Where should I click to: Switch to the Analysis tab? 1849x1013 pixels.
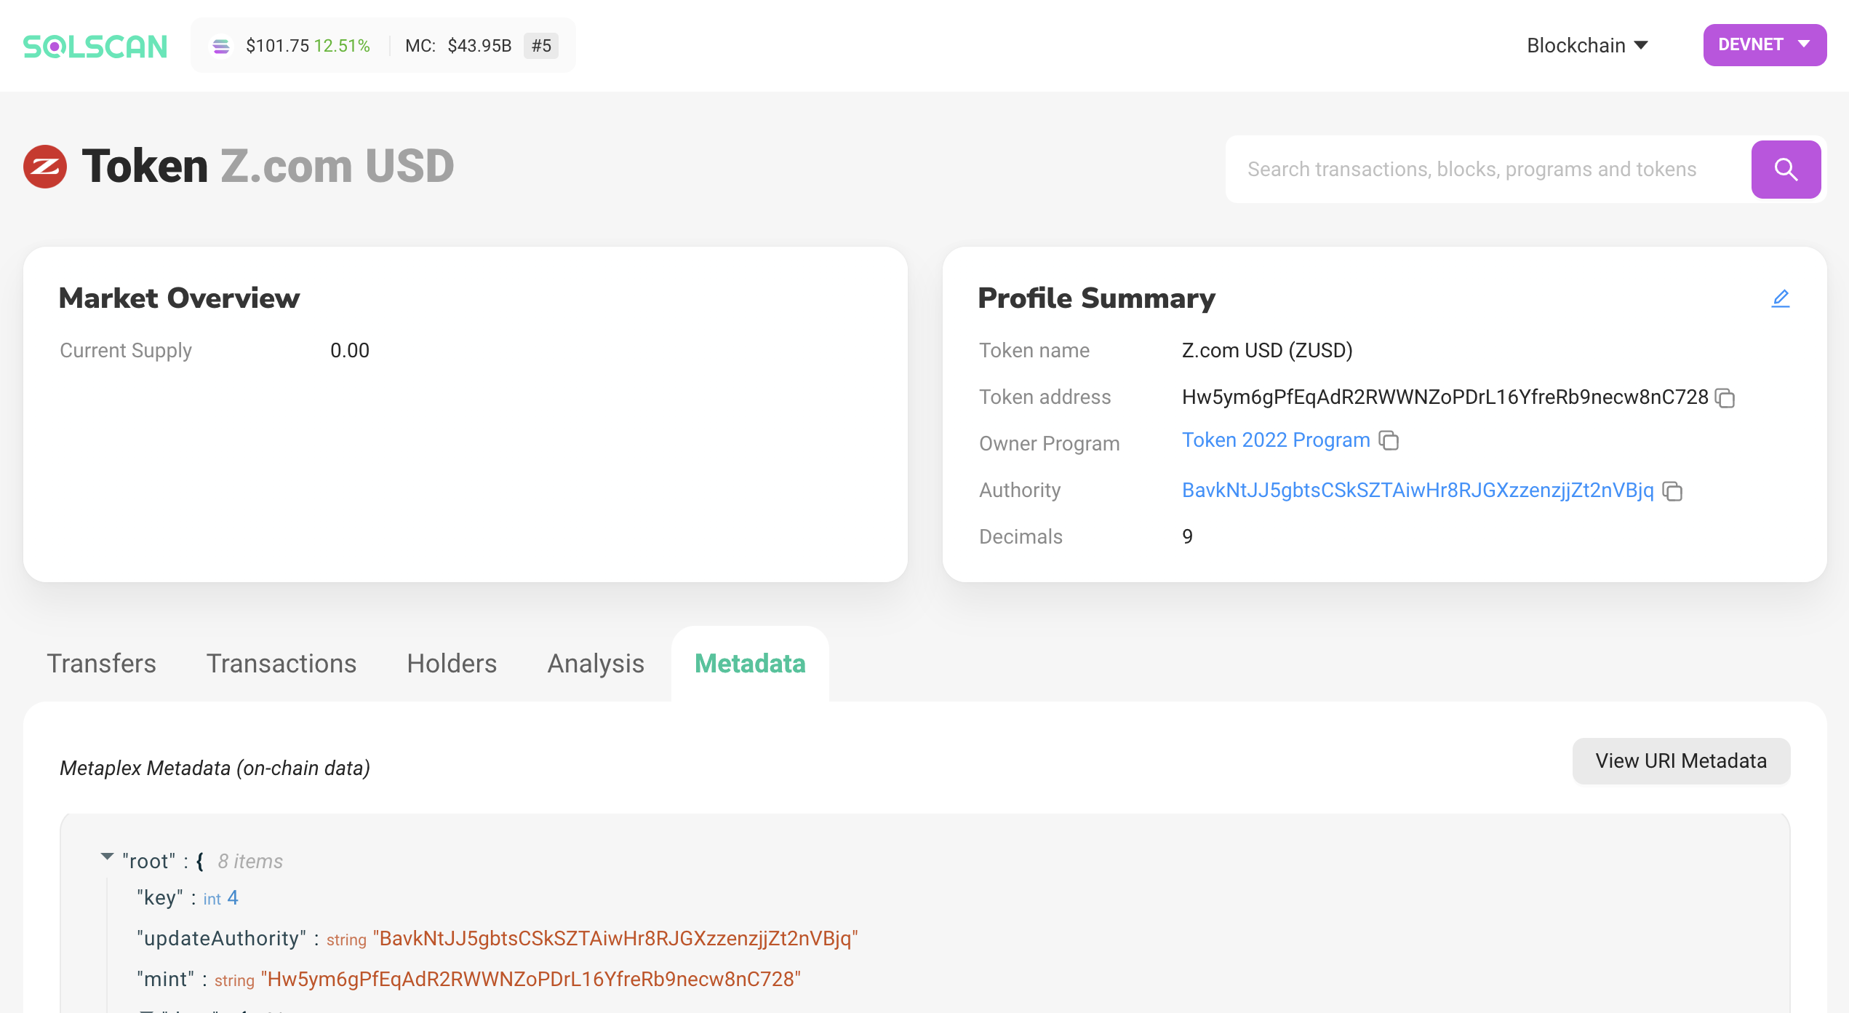pyautogui.click(x=596, y=664)
